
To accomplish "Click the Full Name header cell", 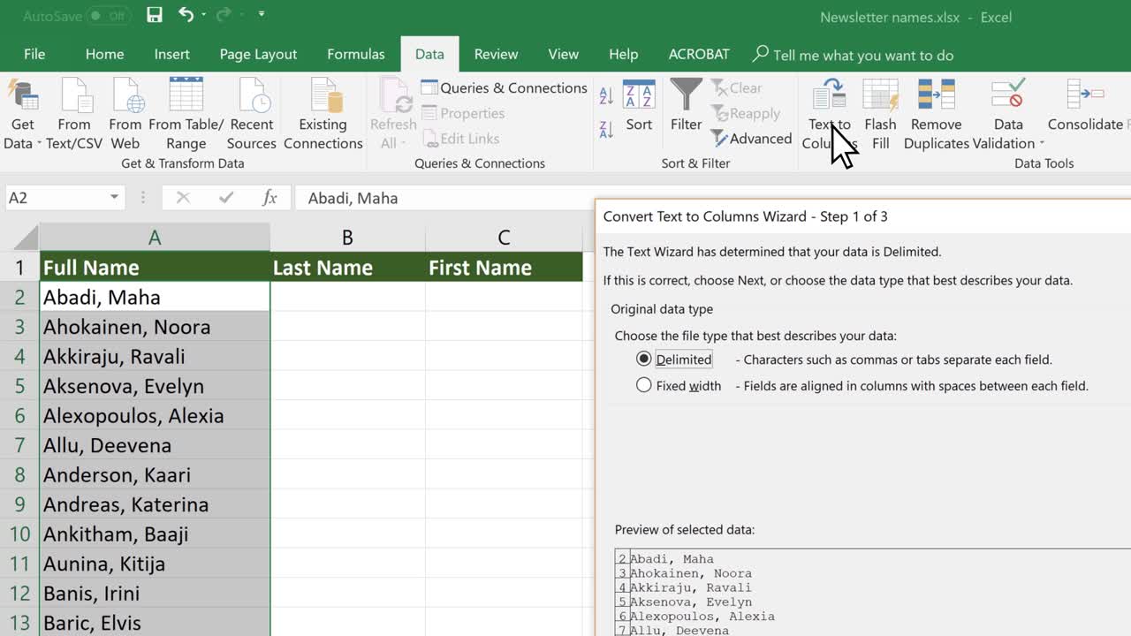I will (x=155, y=268).
